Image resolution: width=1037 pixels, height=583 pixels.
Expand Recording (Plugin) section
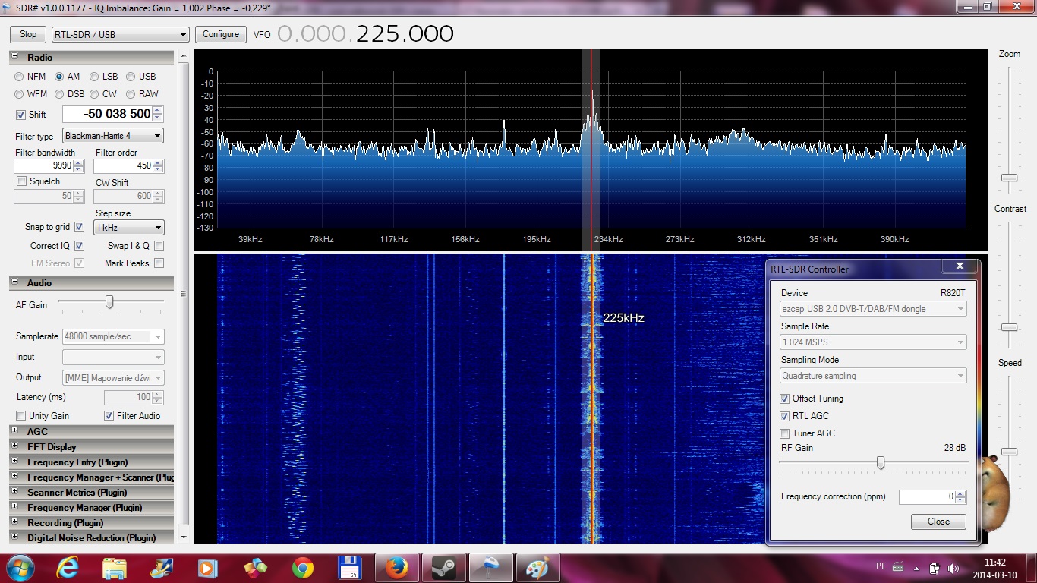pyautogui.click(x=14, y=522)
